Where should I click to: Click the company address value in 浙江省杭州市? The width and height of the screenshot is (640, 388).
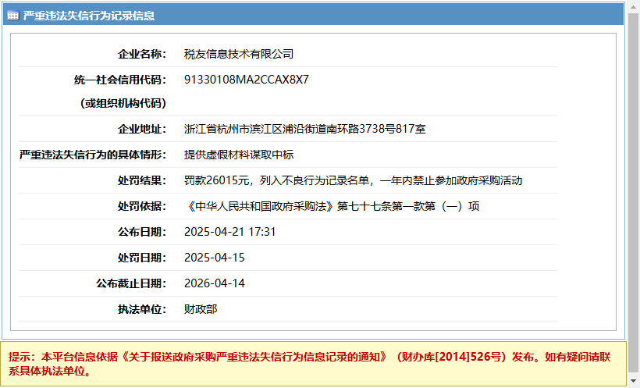(x=304, y=129)
